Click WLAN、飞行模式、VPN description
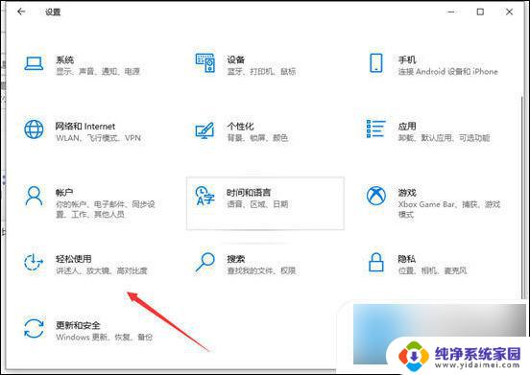530x375 pixels. [98, 138]
